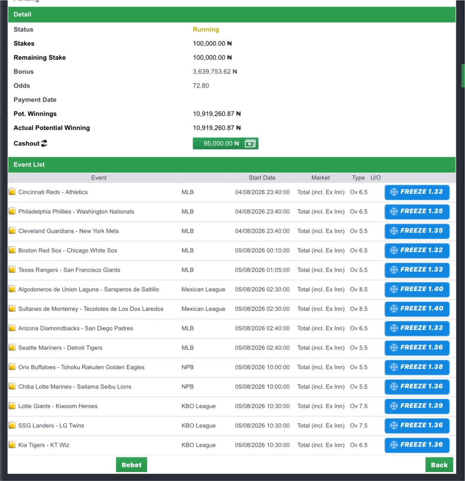Viewport: 465px width, 481px height.
Task: Freeze Boston Red Sox - Chicago White Sox at 1.32
Action: click(x=417, y=250)
